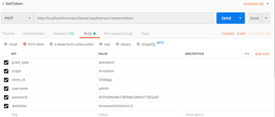Click the empty new Value input field
This screenshot has height=117, width=275.
pos(140,114)
